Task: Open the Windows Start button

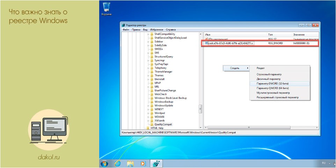Action: click(x=104, y=164)
